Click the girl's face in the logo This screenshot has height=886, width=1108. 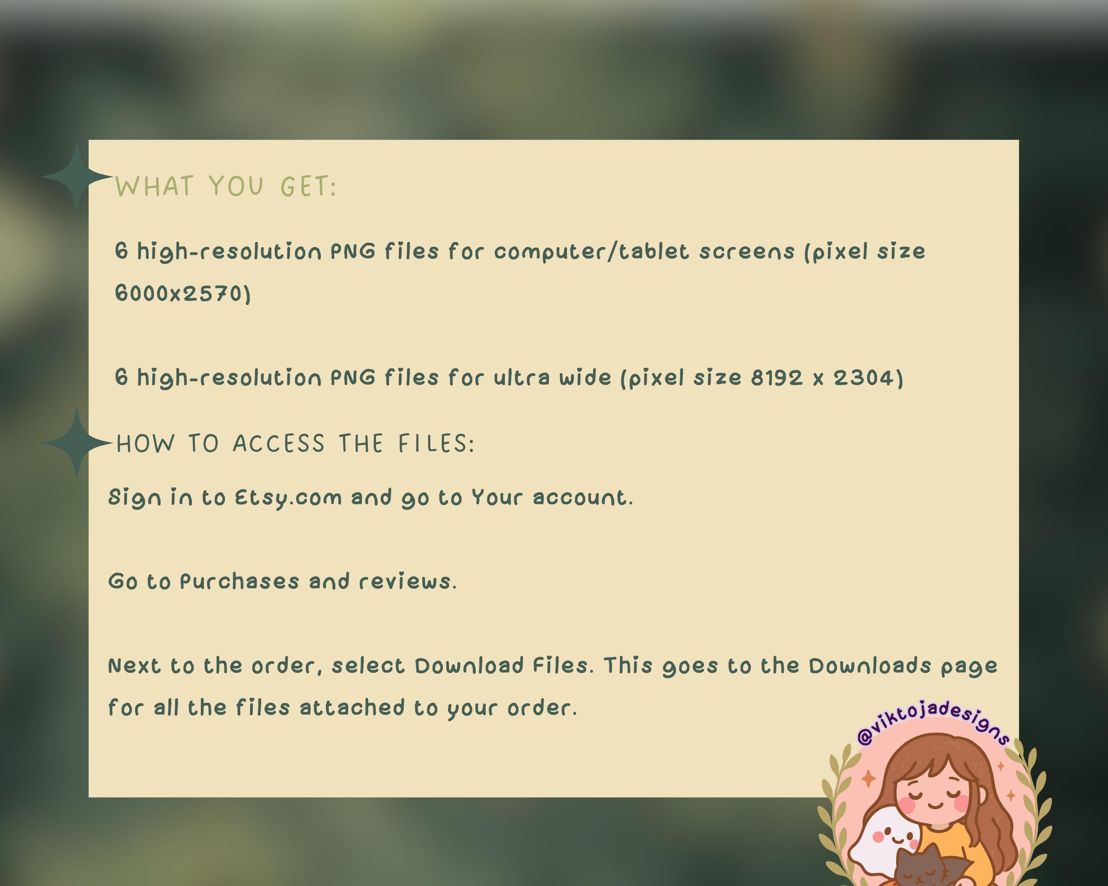point(933,798)
